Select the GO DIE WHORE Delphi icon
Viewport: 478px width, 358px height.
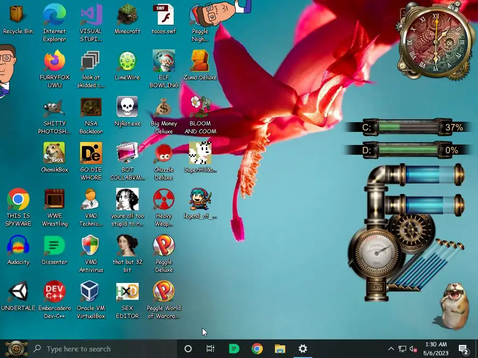pyautogui.click(x=91, y=161)
